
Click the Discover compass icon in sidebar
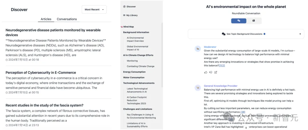pyautogui.click(x=124, y=7)
